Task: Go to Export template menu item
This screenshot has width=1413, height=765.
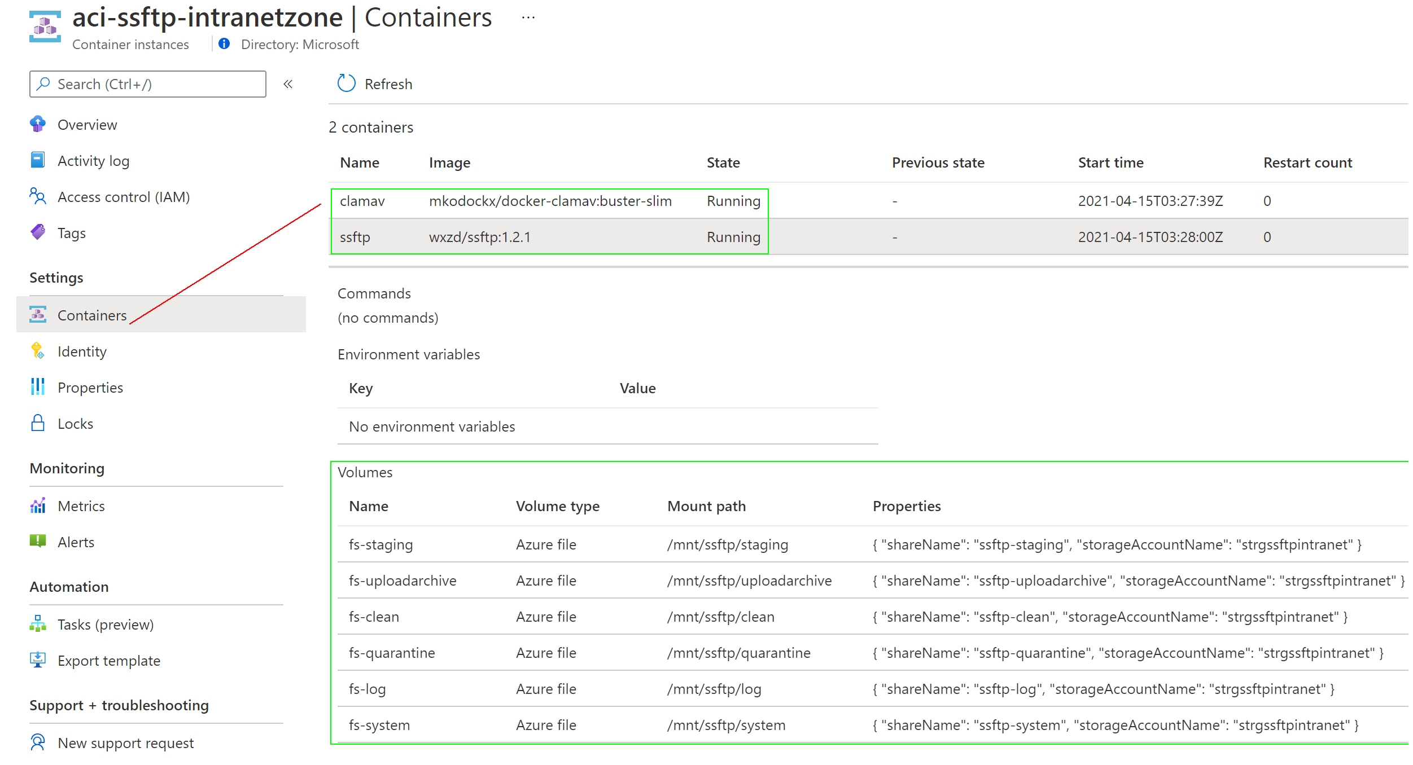Action: (108, 661)
